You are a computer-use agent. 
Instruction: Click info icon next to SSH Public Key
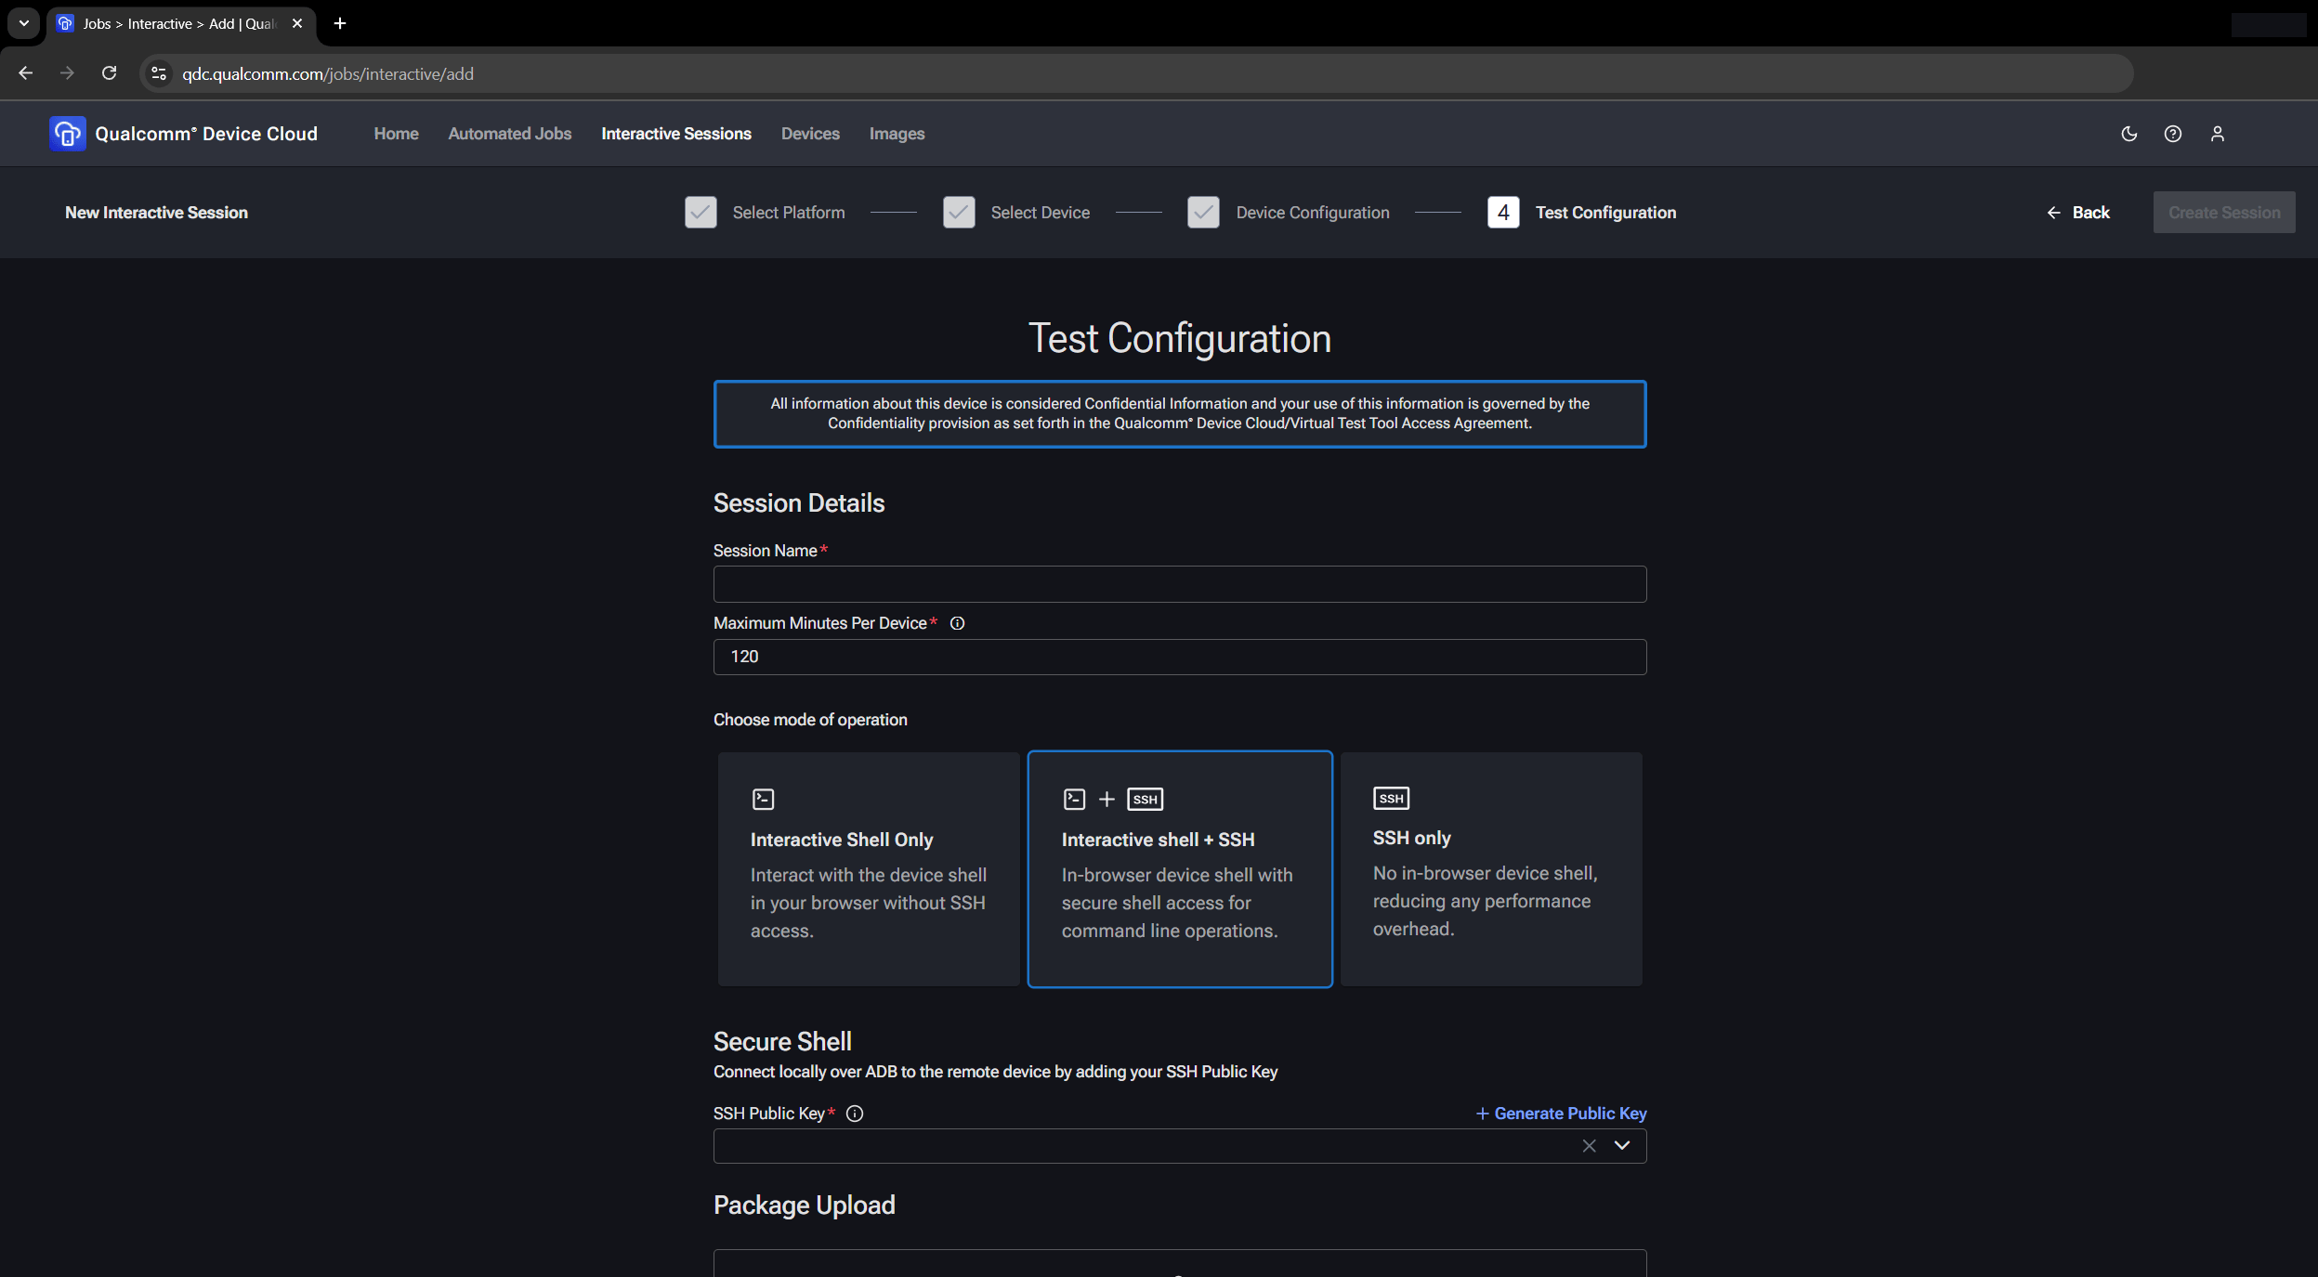point(855,1114)
